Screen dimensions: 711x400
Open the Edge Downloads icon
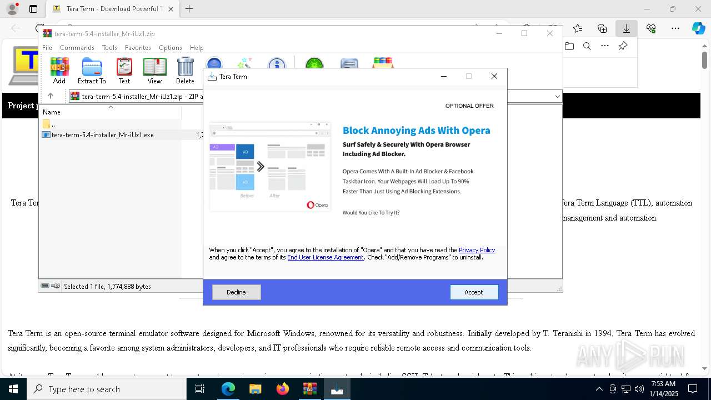[627, 28]
